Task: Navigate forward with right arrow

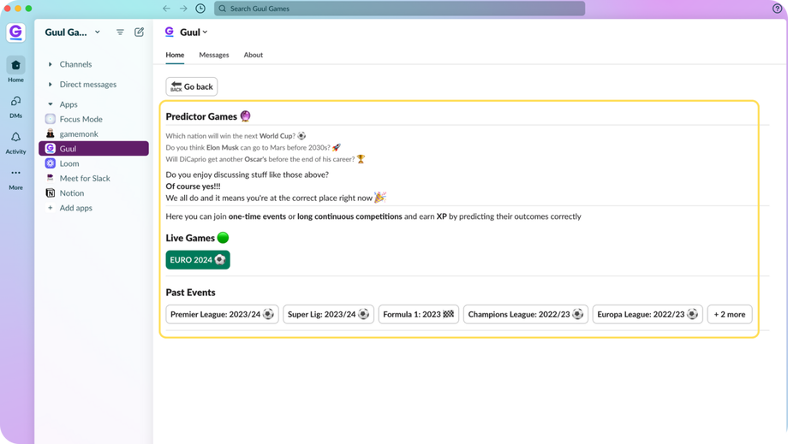Action: pos(183,9)
